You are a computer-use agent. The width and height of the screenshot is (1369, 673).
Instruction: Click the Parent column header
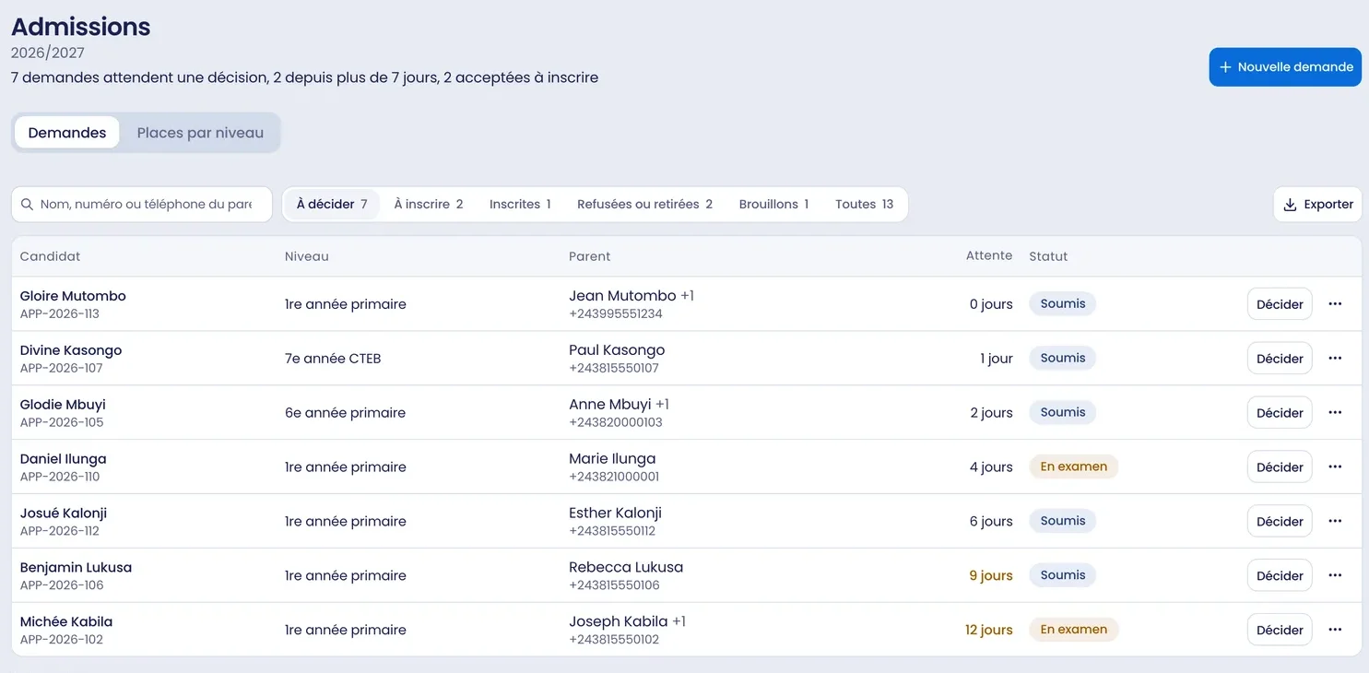tap(590, 256)
